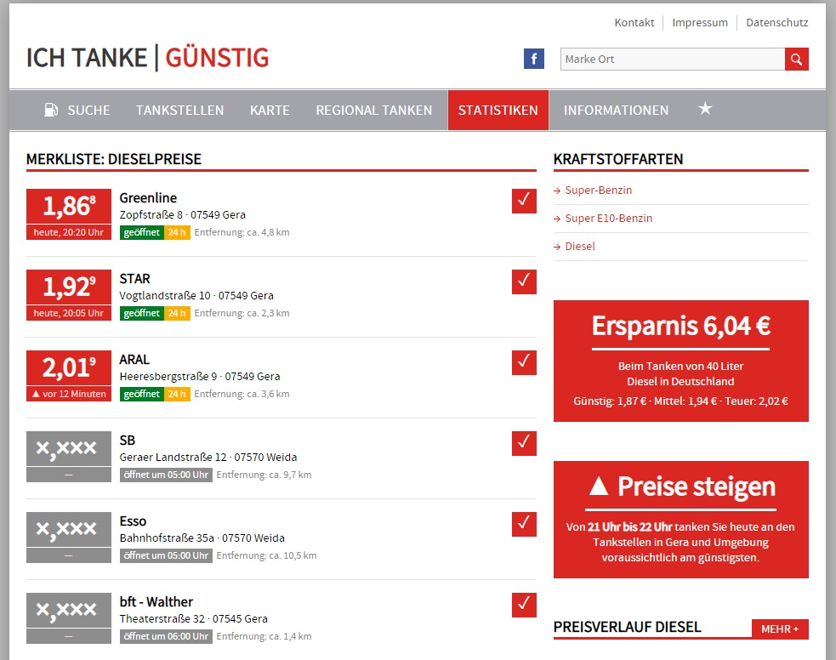Open the ARAL station name

click(x=134, y=360)
